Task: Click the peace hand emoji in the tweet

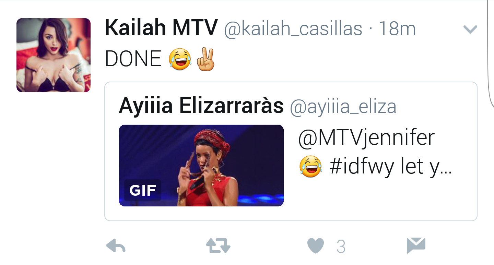Action: 206,59
